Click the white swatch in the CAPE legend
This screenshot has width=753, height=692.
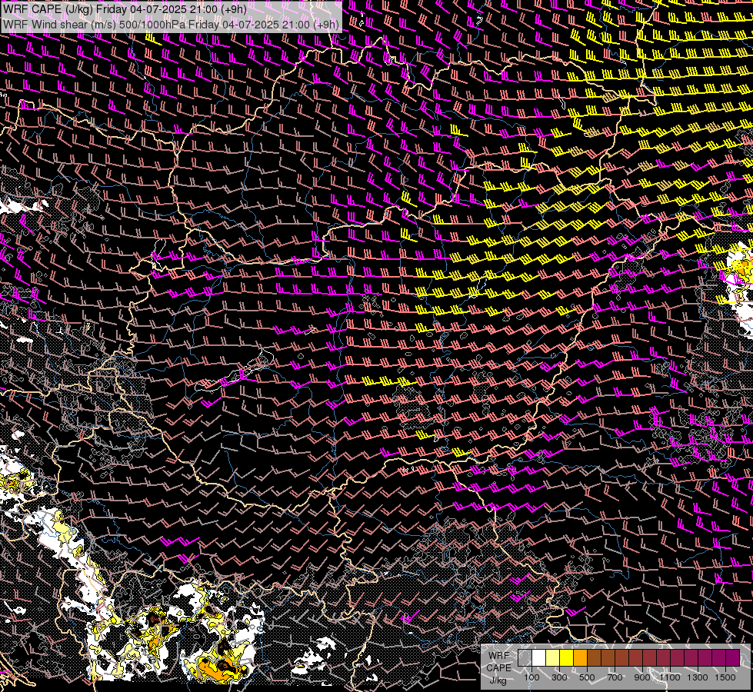pos(539,657)
